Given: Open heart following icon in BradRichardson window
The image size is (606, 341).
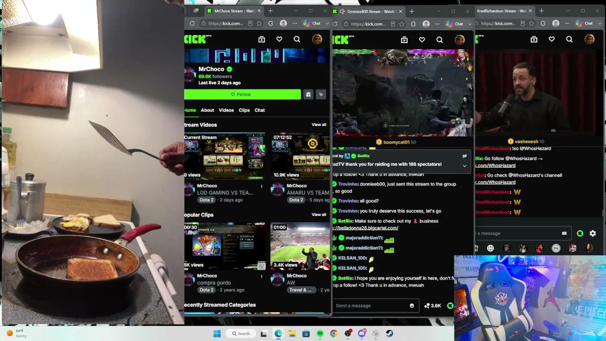Looking at the screenshot, I should point(552,40).
